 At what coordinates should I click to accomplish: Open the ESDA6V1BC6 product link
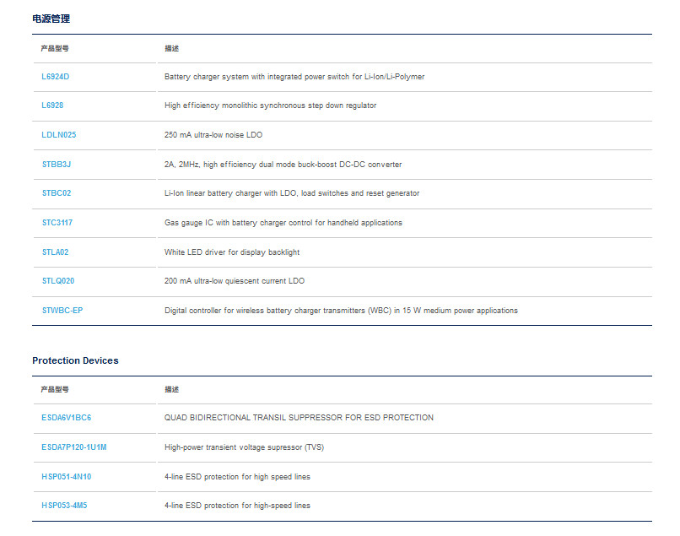pos(67,418)
